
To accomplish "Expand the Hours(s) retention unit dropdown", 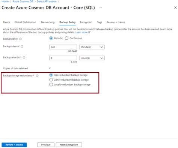I will [x=92, y=58].
